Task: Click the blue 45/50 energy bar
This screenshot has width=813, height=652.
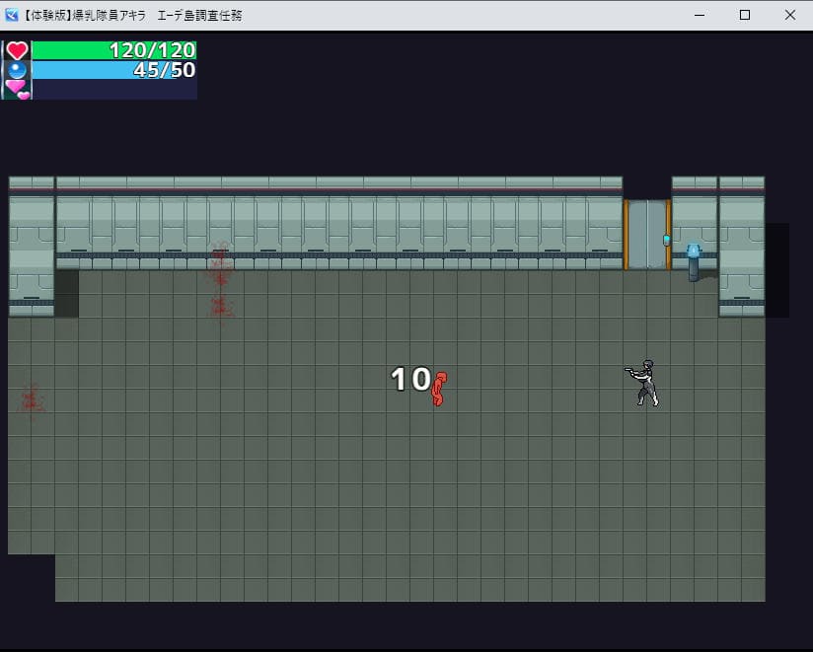Action: click(114, 70)
